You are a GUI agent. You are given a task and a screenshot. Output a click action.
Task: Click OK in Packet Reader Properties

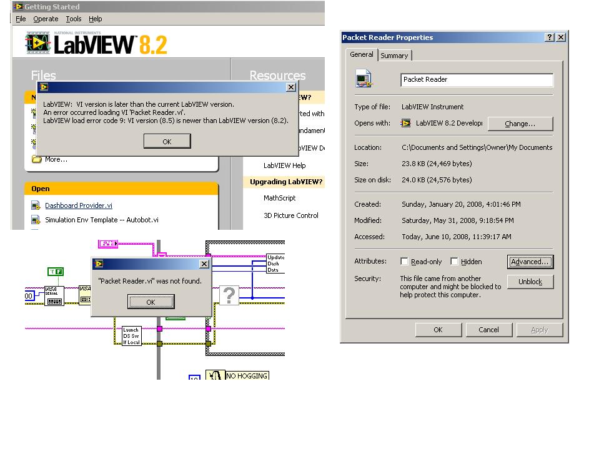(x=438, y=330)
